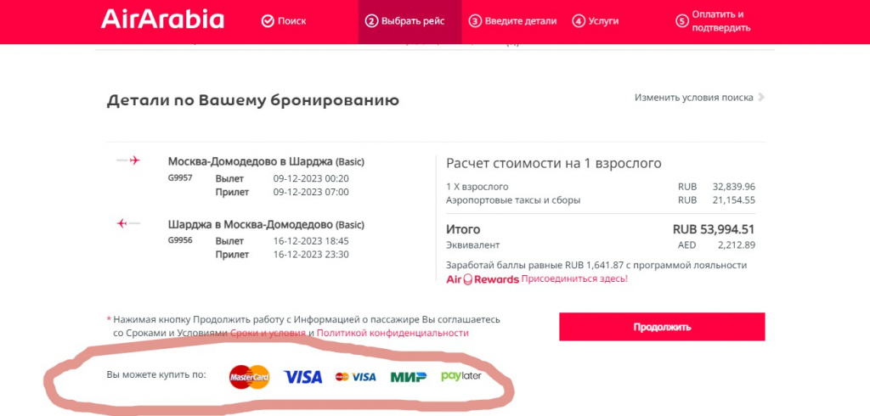870x416 pixels.
Task: Open the Политикой конфиденциальности link
Action: (x=393, y=333)
